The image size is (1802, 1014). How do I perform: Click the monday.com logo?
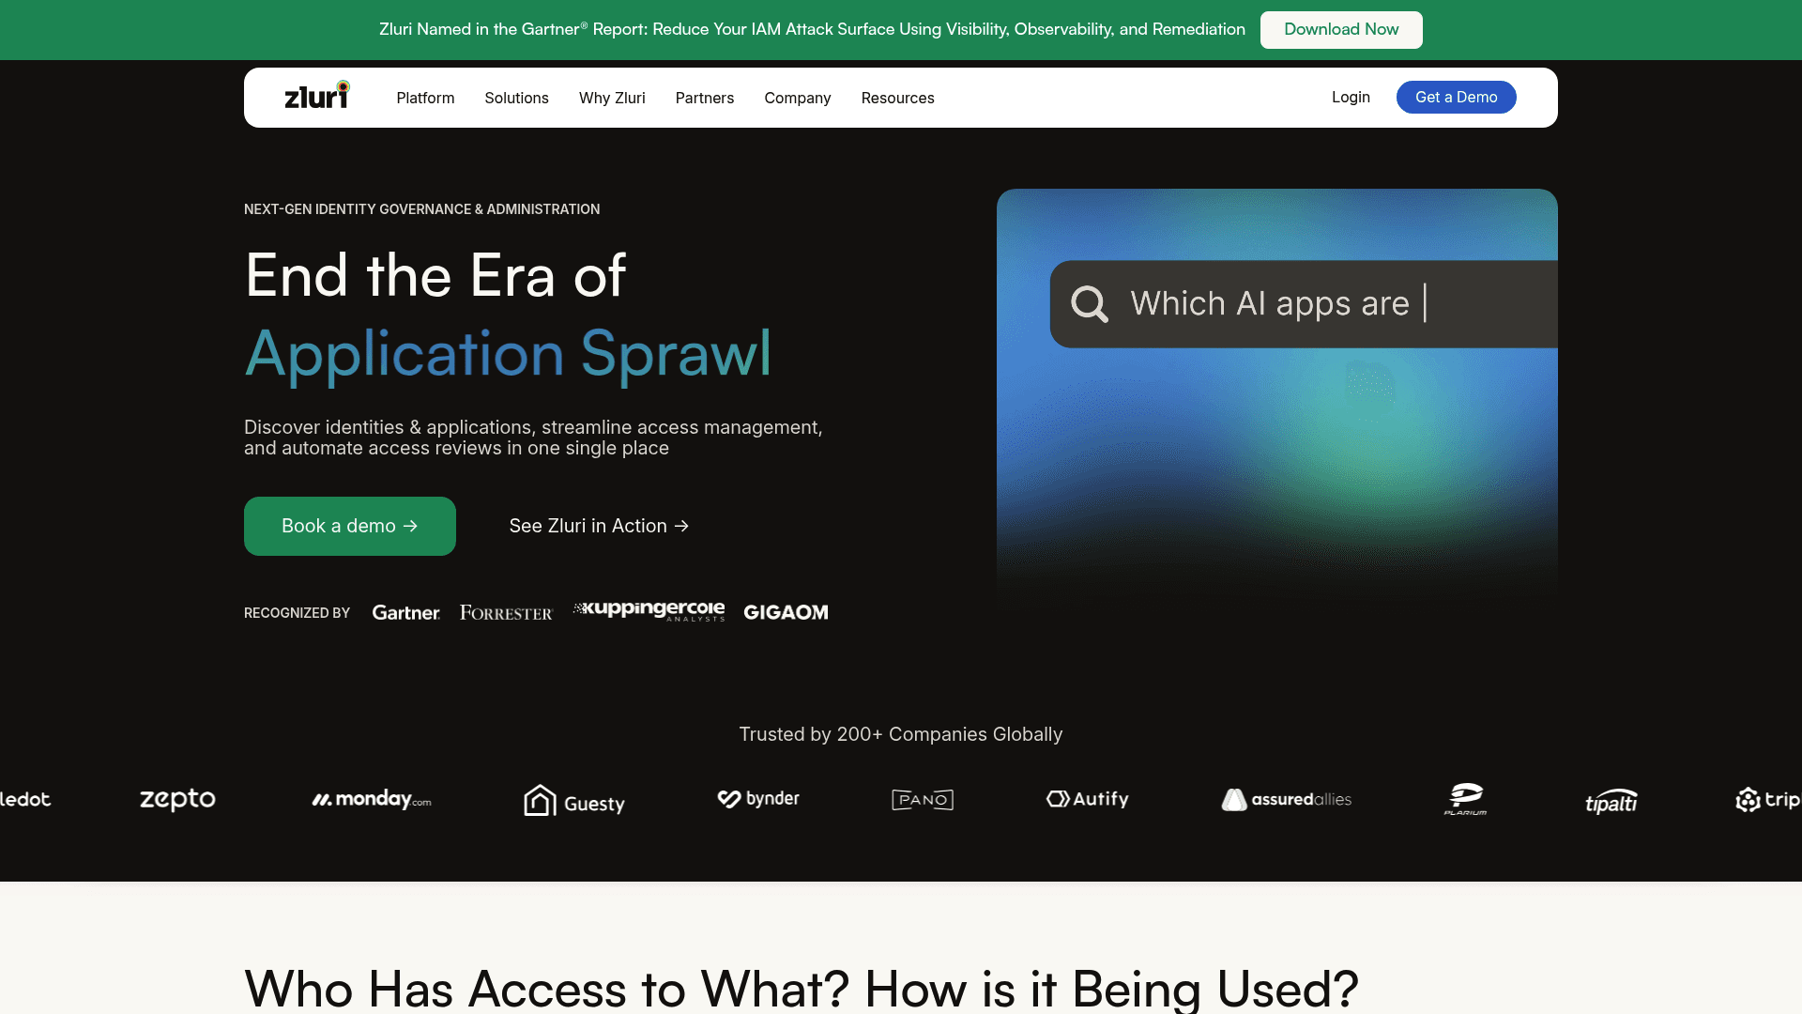point(372,800)
